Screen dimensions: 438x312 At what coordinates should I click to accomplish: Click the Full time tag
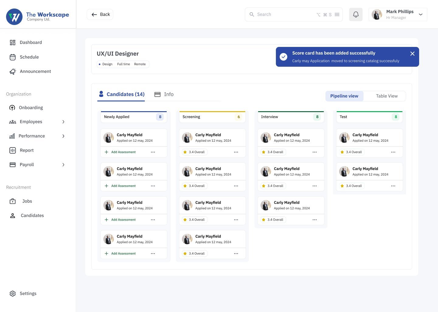click(x=123, y=64)
